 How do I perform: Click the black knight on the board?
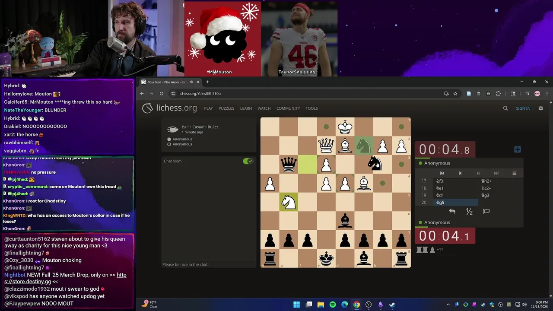click(374, 164)
